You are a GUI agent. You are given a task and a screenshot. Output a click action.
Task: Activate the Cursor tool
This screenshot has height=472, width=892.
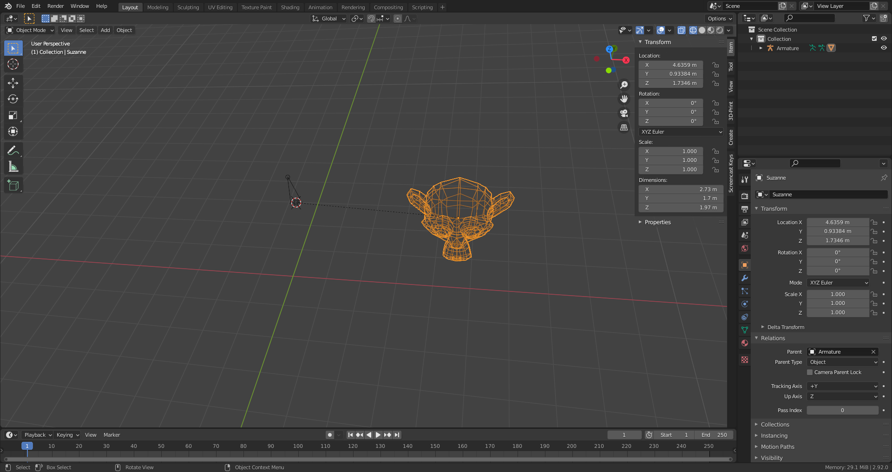click(13, 64)
